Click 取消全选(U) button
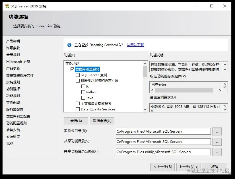This screenshot has height=179, width=235. (x=102, y=121)
